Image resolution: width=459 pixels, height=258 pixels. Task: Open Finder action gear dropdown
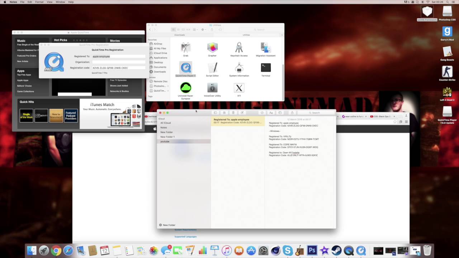pos(204,29)
